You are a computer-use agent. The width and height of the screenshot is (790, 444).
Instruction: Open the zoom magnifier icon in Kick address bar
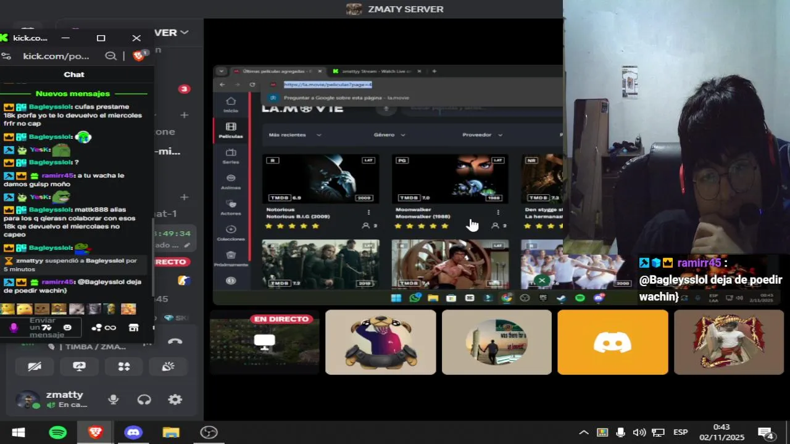tap(111, 56)
